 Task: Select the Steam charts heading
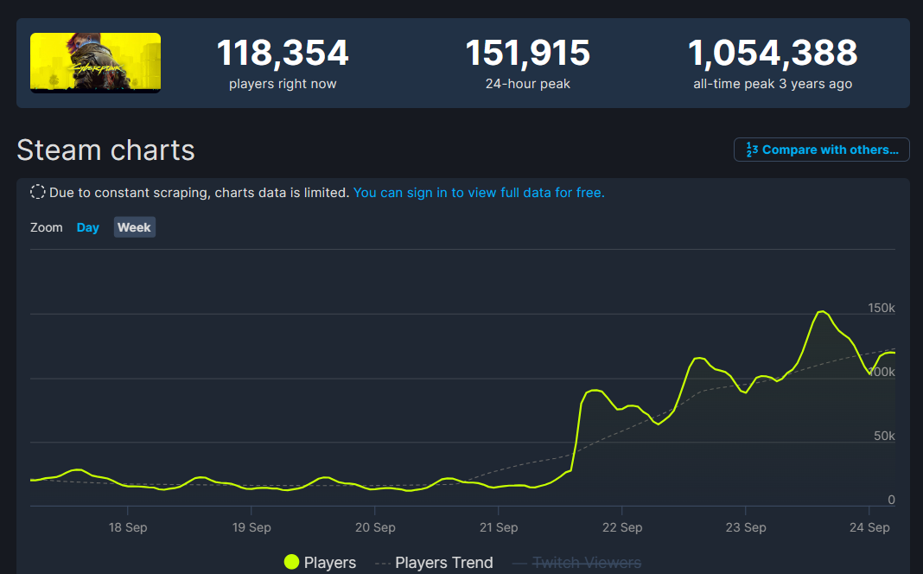click(106, 150)
